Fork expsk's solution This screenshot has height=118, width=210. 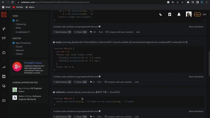click(99, 82)
